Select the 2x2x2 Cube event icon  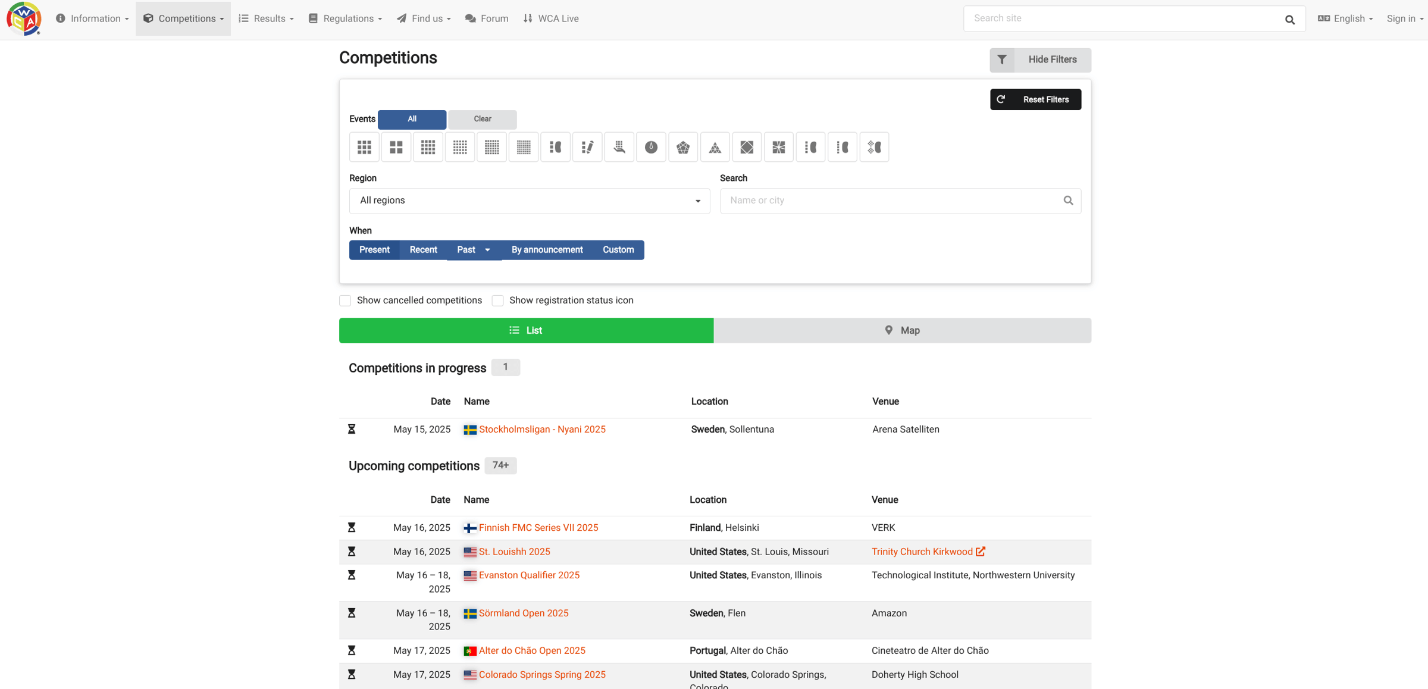pyautogui.click(x=396, y=147)
